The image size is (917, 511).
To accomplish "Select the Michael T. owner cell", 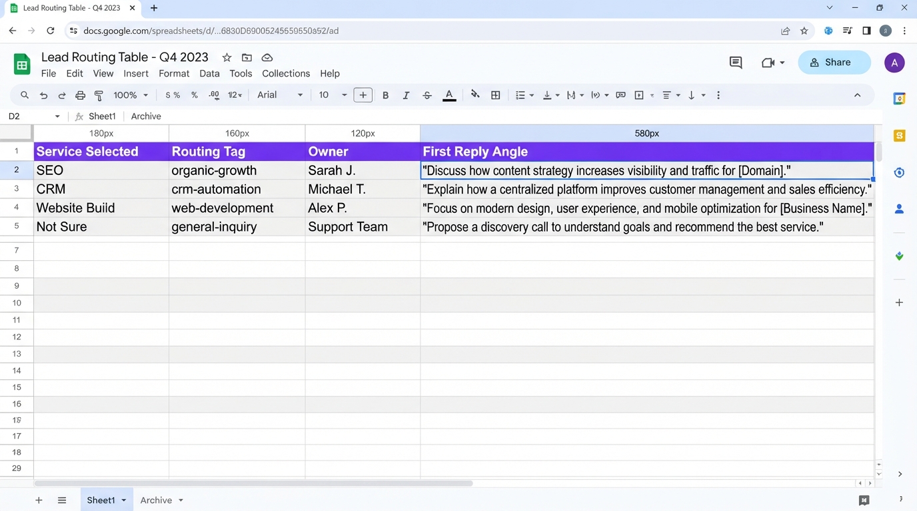I will 363,190.
